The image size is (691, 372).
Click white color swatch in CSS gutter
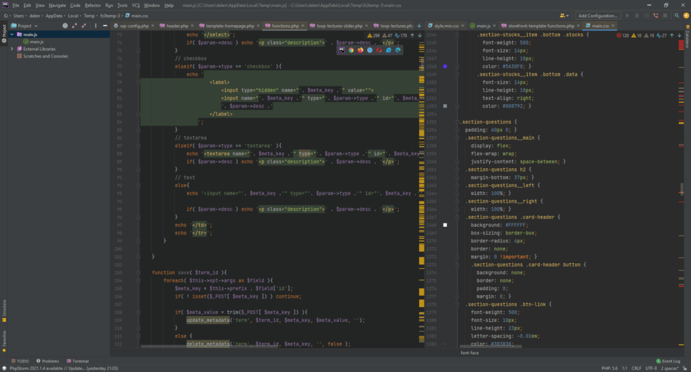[x=444, y=224]
